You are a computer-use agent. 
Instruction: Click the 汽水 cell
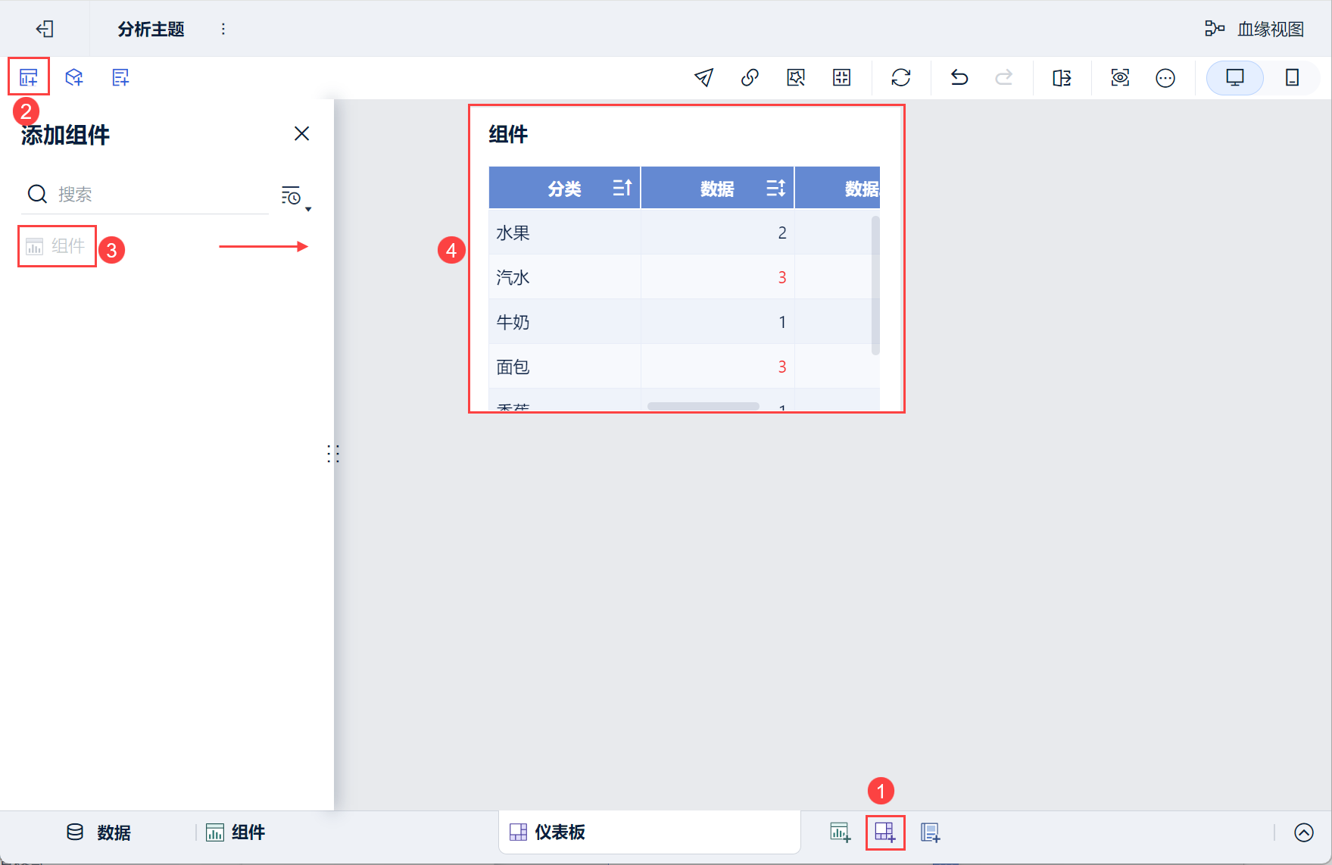pyautogui.click(x=564, y=277)
